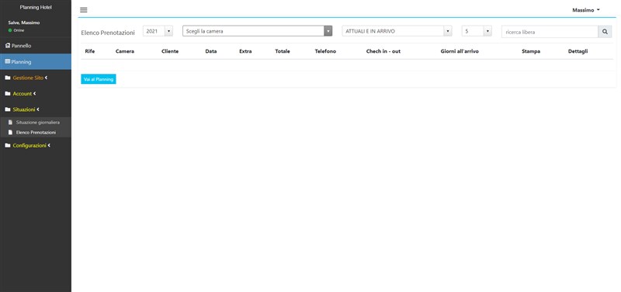Click the Extra column header

pyautogui.click(x=245, y=51)
